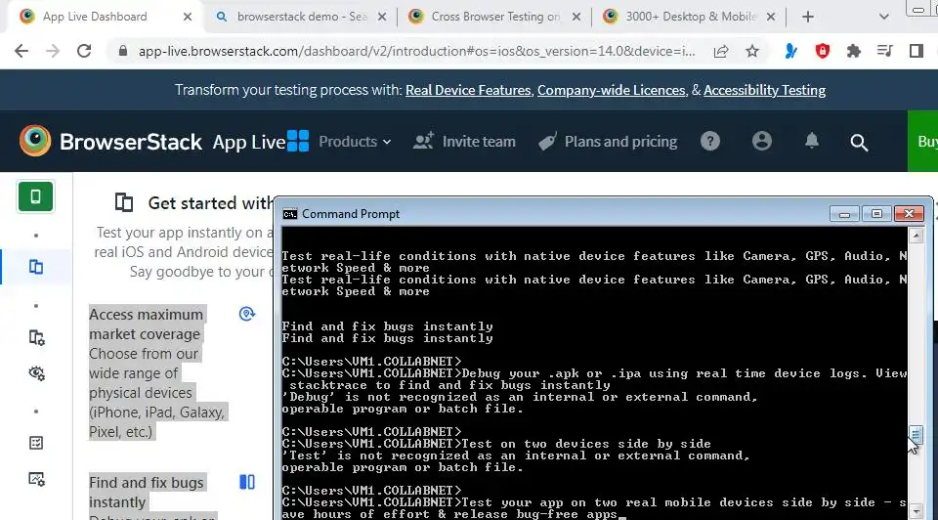938x520 pixels.
Task: Click the Command Prompt scrollbar down arrow
Action: (x=916, y=511)
